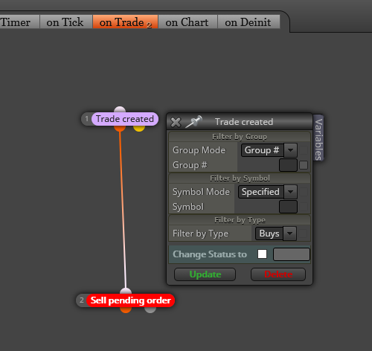Switch to the on Tick tab
The width and height of the screenshot is (372, 351).
coord(66,22)
